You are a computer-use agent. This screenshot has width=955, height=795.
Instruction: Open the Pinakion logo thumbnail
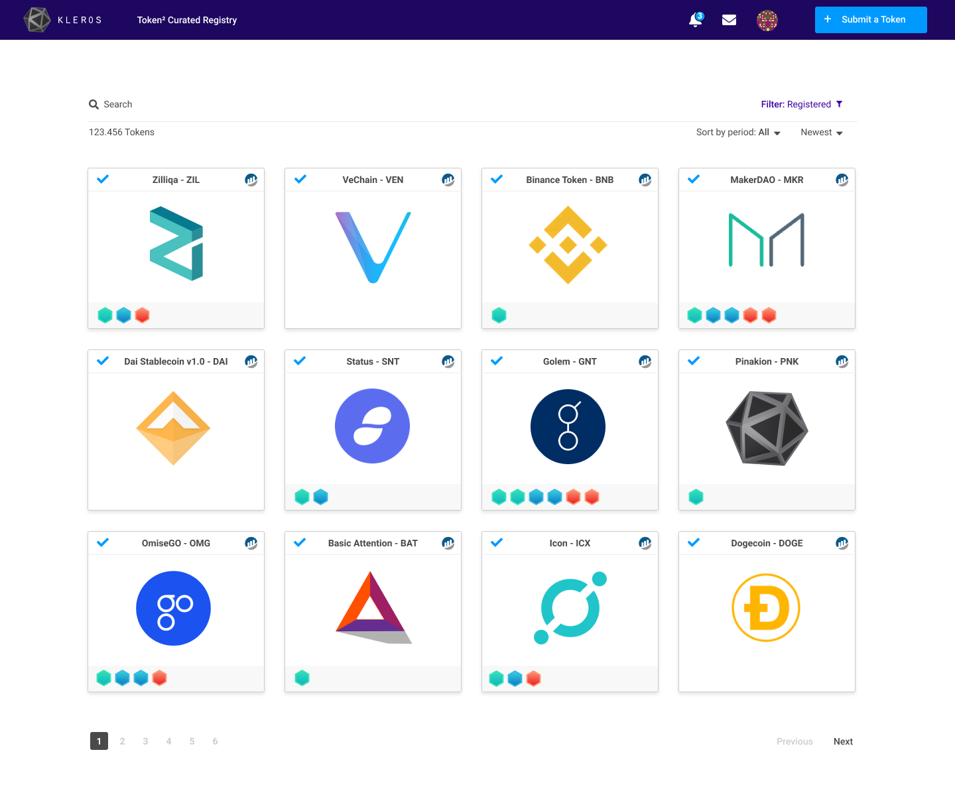(767, 428)
